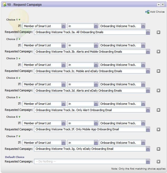Collapse the Request Campaign step panel
This screenshot has width=167, height=173.
159,4
